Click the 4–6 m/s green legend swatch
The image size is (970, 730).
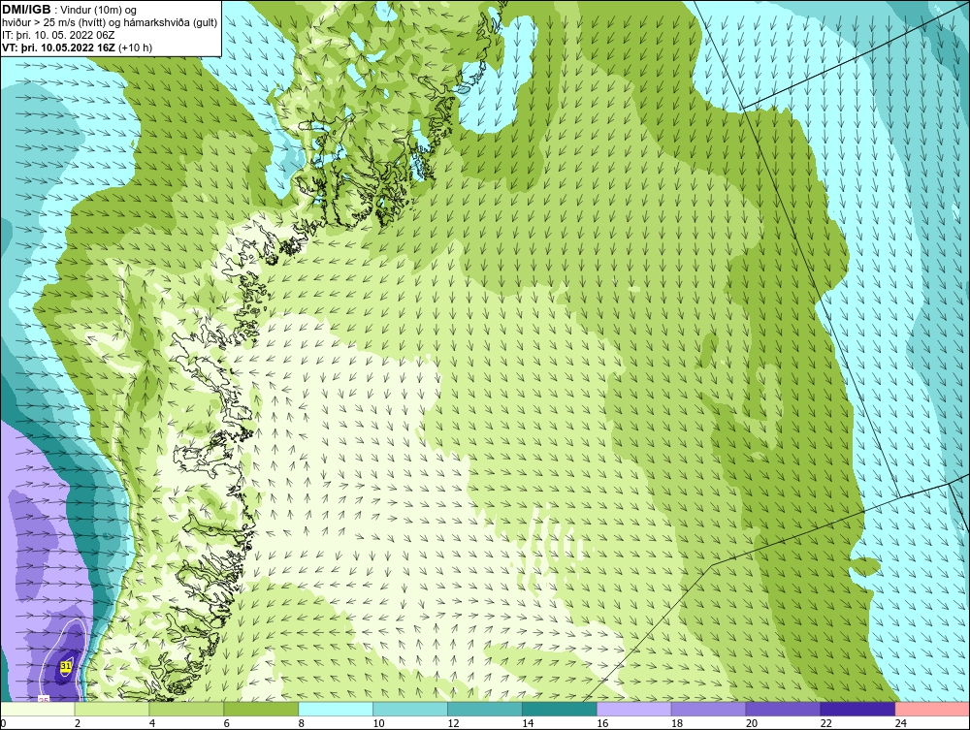coord(186,709)
